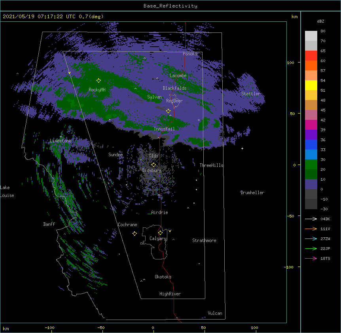Pick the red 65-60 dBZ color swatch

tap(311, 56)
